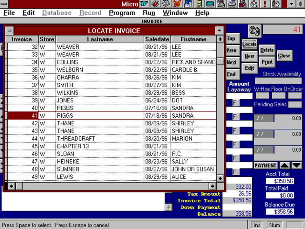305x229 pixels.
Task: Click the Next record button
Action: click(233, 63)
